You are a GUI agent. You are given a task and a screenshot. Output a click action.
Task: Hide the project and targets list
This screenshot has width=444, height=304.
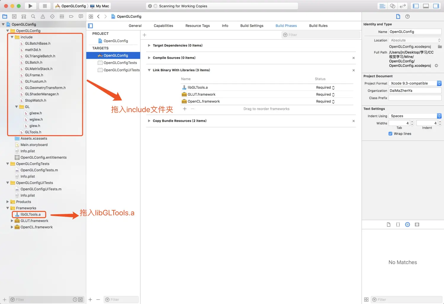point(91,26)
